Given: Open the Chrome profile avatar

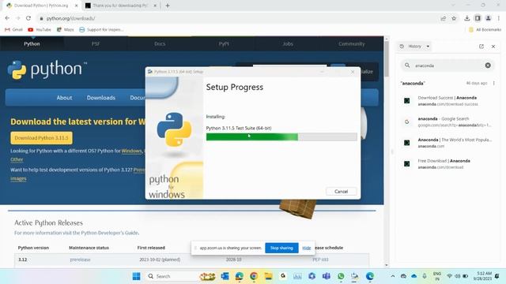Looking at the screenshot, I should click(489, 18).
